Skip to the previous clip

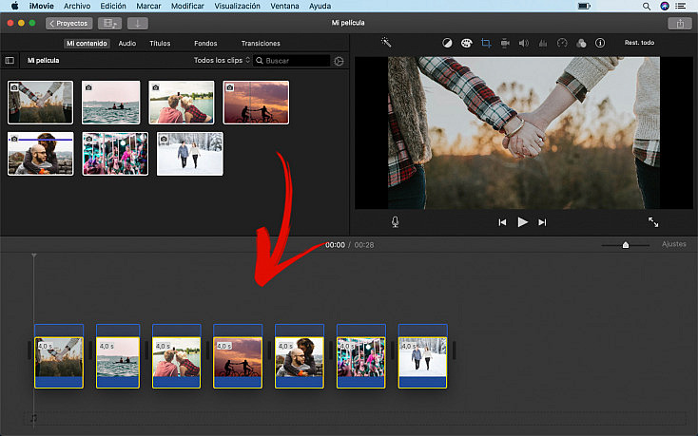point(502,222)
